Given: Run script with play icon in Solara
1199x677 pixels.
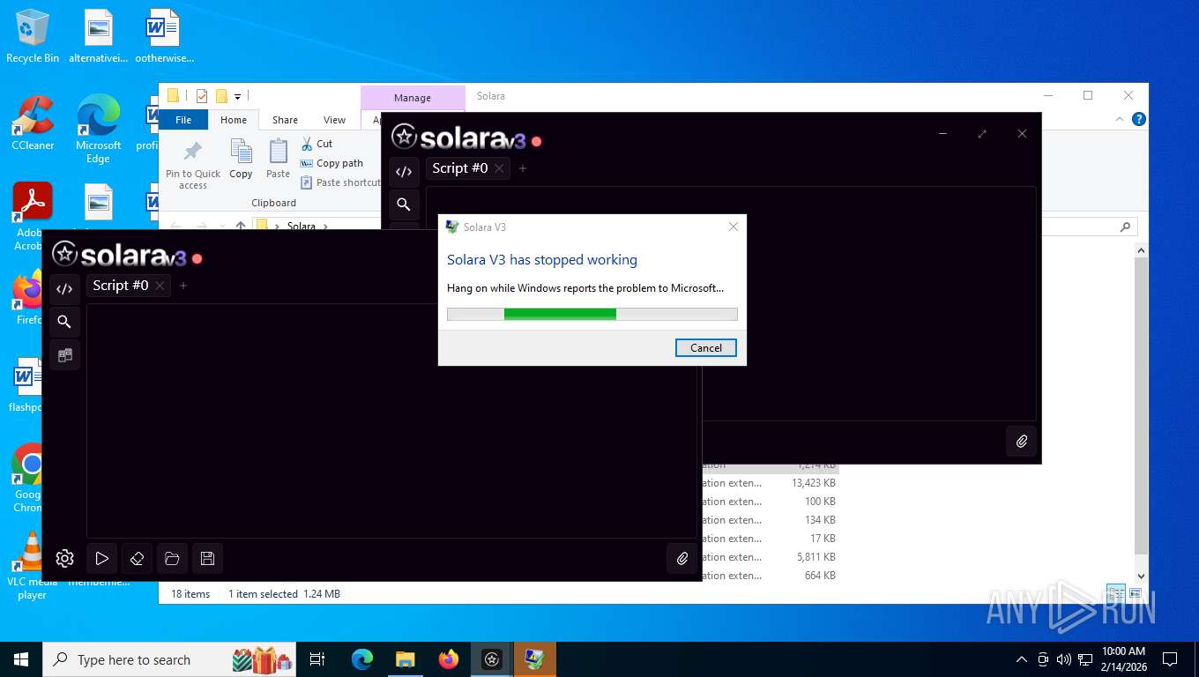Looking at the screenshot, I should [x=102, y=558].
